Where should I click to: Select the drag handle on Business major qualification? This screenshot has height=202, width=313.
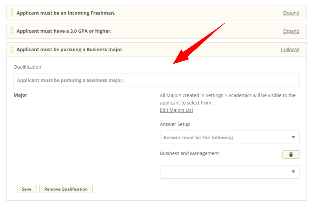pyautogui.click(x=11, y=49)
